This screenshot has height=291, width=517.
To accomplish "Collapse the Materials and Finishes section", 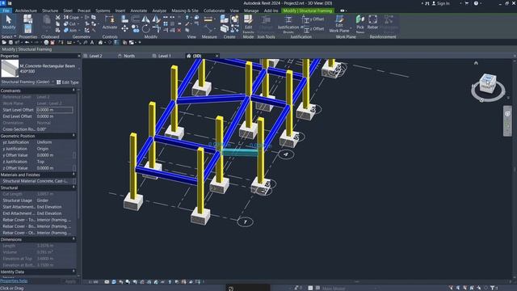I will [x=74, y=175].
